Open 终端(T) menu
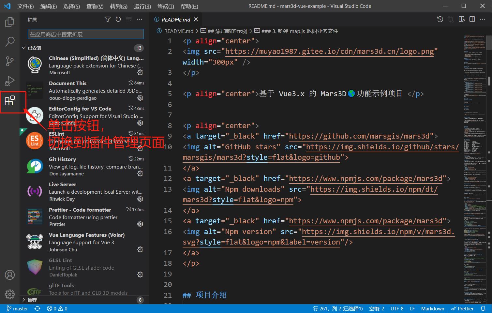The width and height of the screenshot is (492, 313). pyautogui.click(x=166, y=6)
